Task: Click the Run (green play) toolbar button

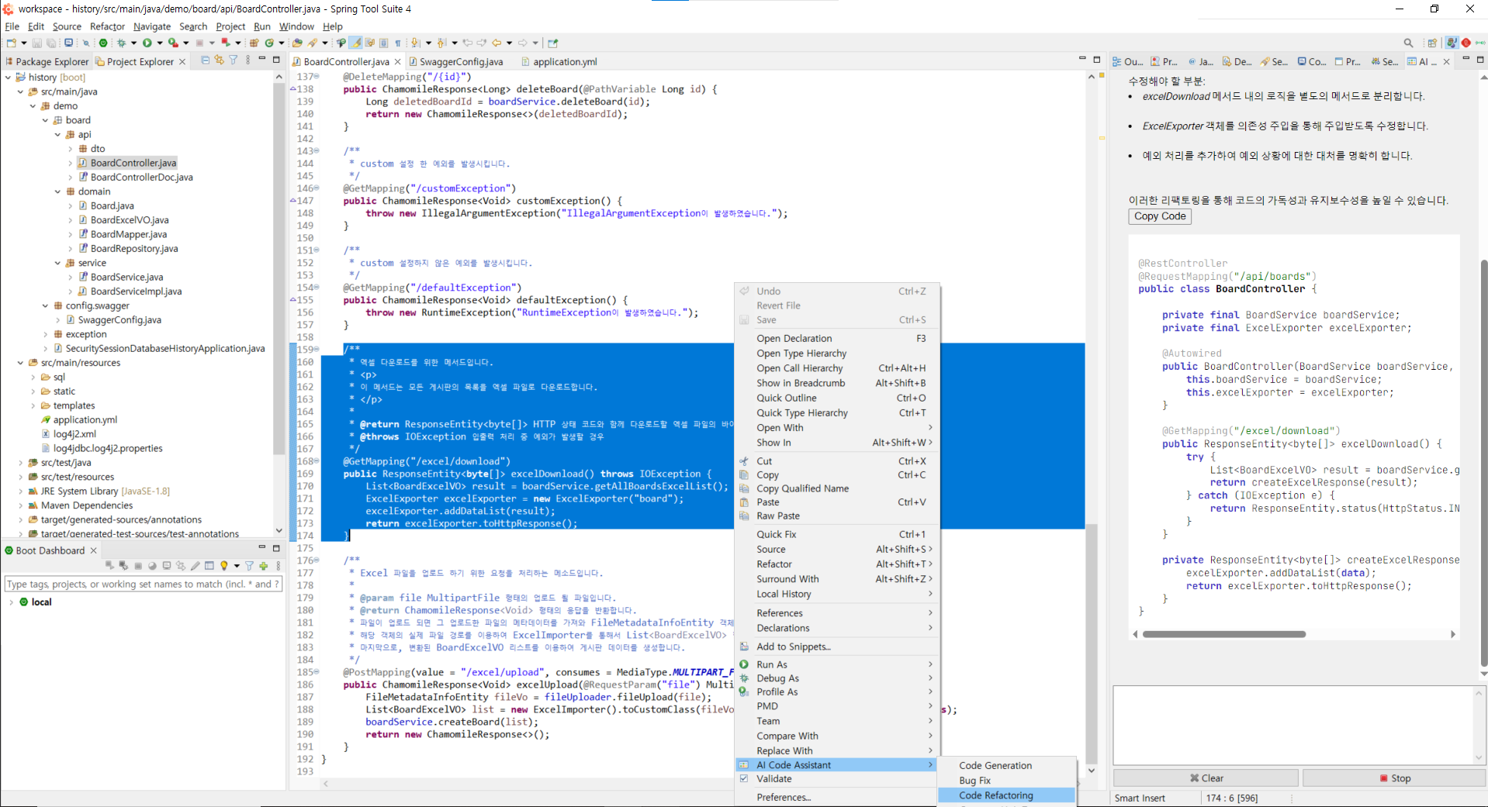Action: [147, 43]
